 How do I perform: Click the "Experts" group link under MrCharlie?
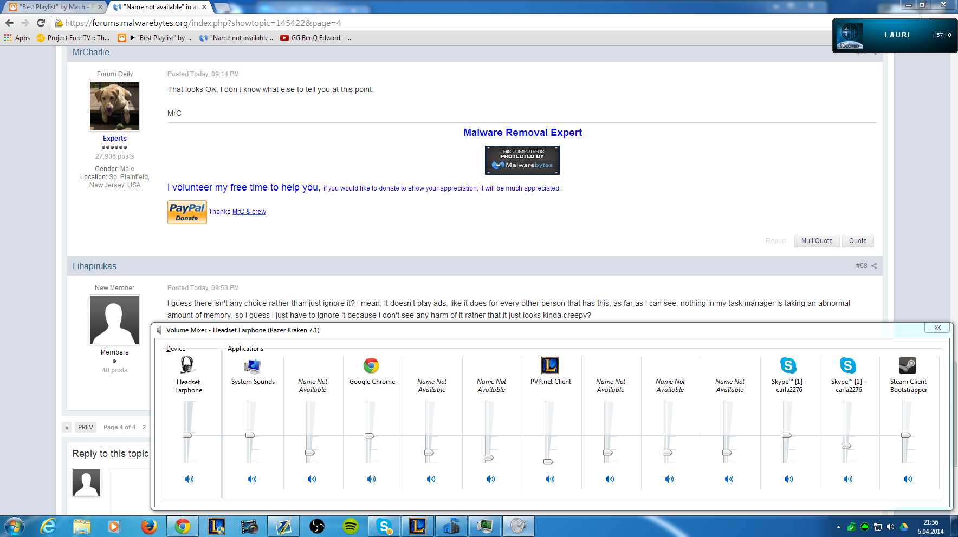(115, 139)
